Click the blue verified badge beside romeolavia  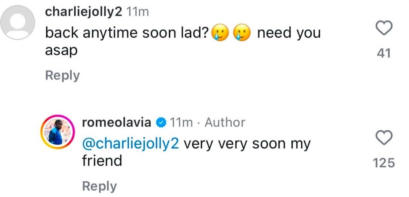[x=161, y=123]
